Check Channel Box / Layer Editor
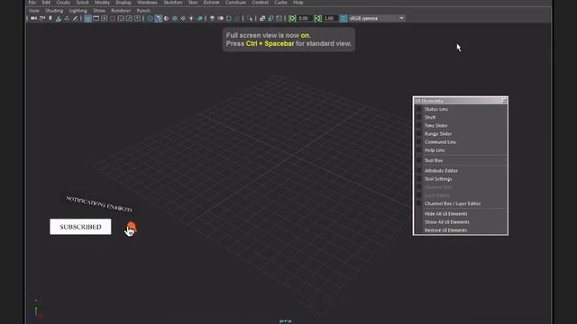The width and height of the screenshot is (577, 324). [x=418, y=203]
